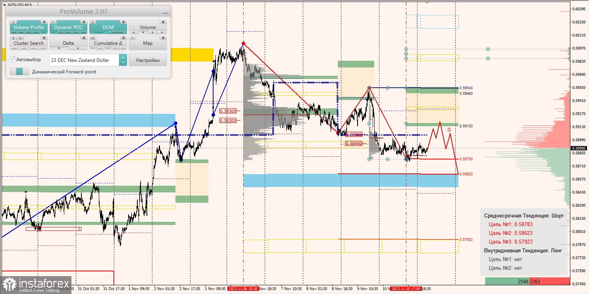The height and width of the screenshot is (294, 589).
Task: Enable the Delta indicator button
Action: coord(68,43)
